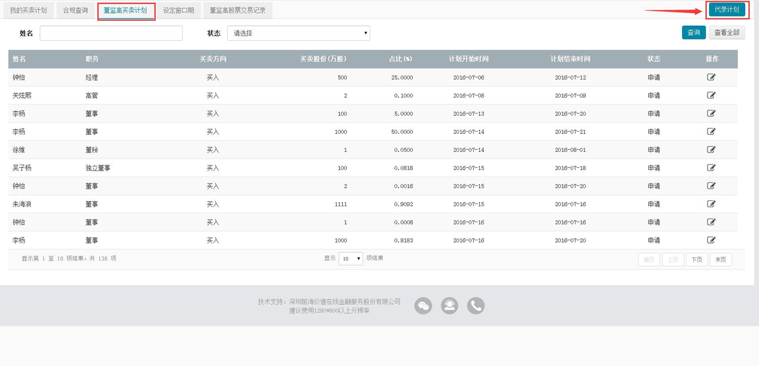
Task: Click the 技术支持 company text in footer
Action: (329, 302)
